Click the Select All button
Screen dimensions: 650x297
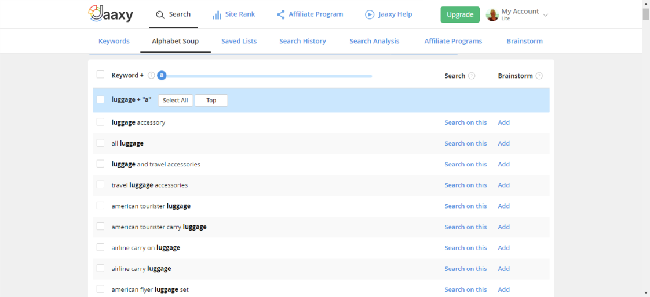[176, 101]
